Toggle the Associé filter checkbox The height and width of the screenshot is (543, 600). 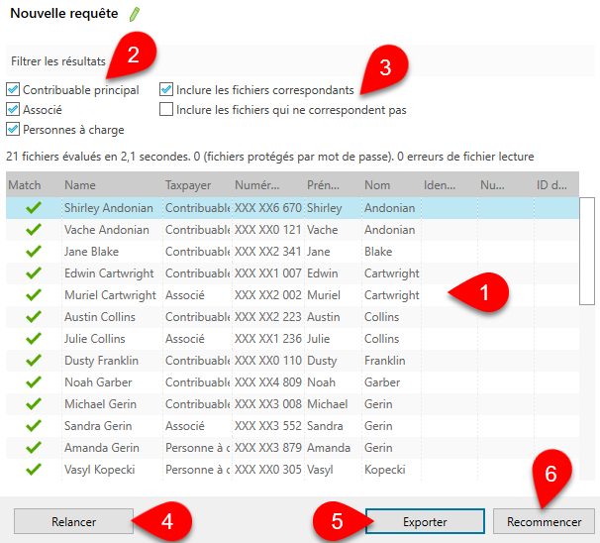click(13, 110)
